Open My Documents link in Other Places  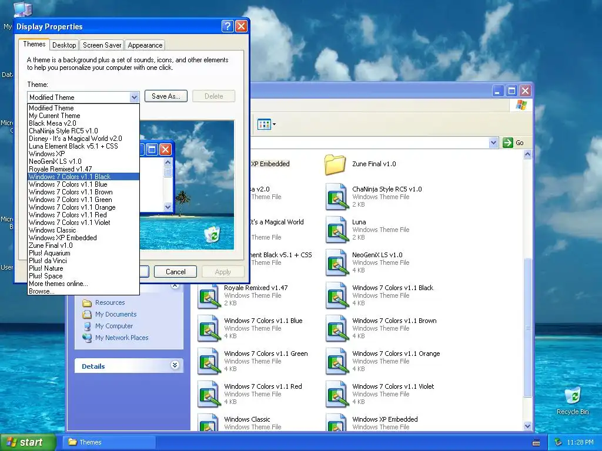coord(116,315)
